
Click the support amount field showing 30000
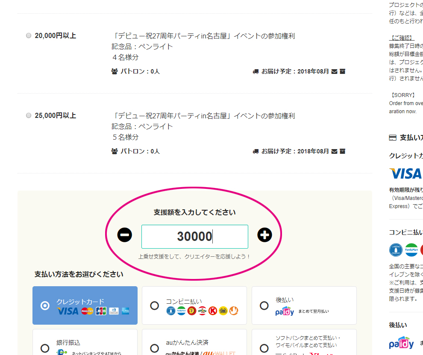coord(194,236)
